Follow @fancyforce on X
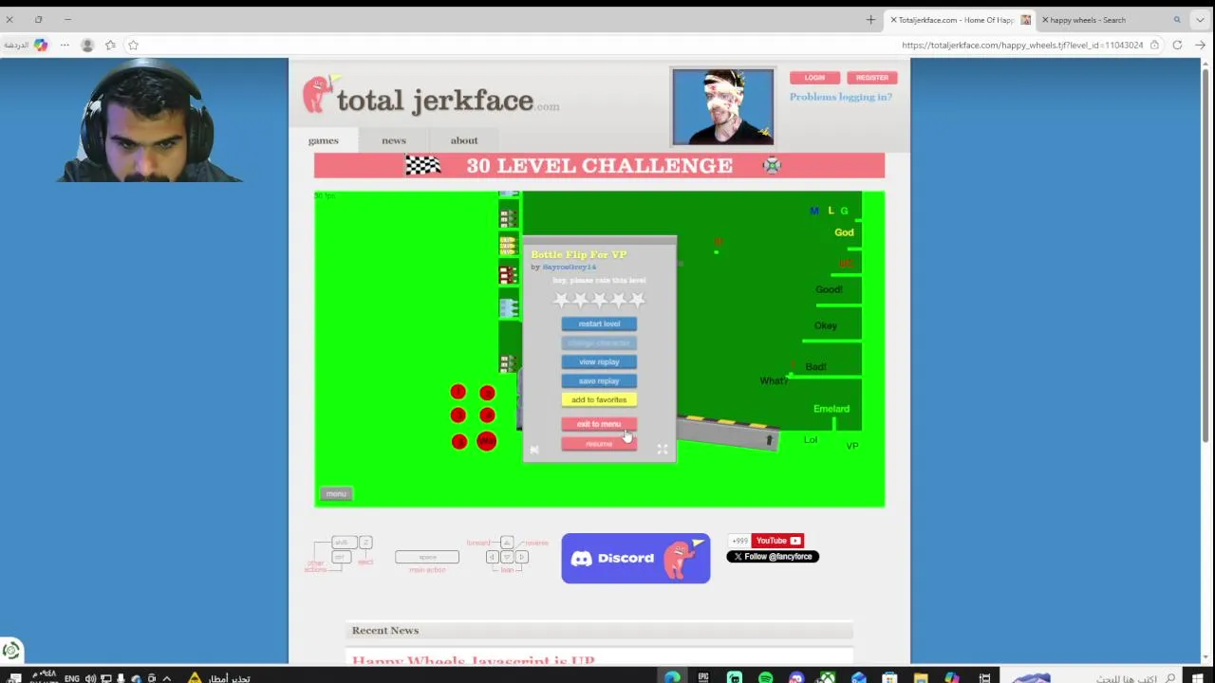 coord(773,557)
